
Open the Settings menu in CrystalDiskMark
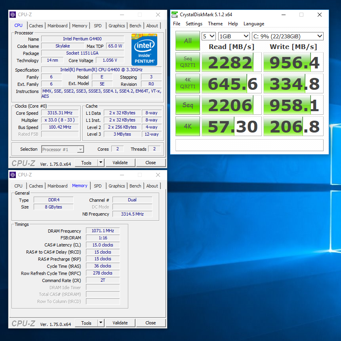[194, 24]
